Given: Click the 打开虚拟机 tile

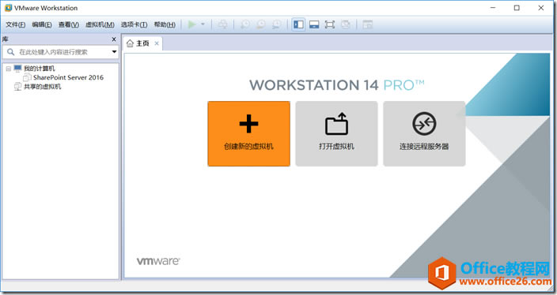Looking at the screenshot, I should tap(336, 133).
